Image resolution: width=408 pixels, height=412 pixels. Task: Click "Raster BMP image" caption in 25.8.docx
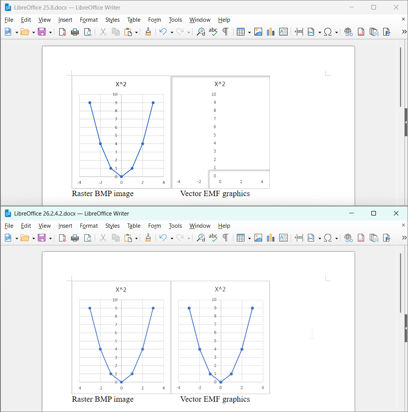point(103,194)
